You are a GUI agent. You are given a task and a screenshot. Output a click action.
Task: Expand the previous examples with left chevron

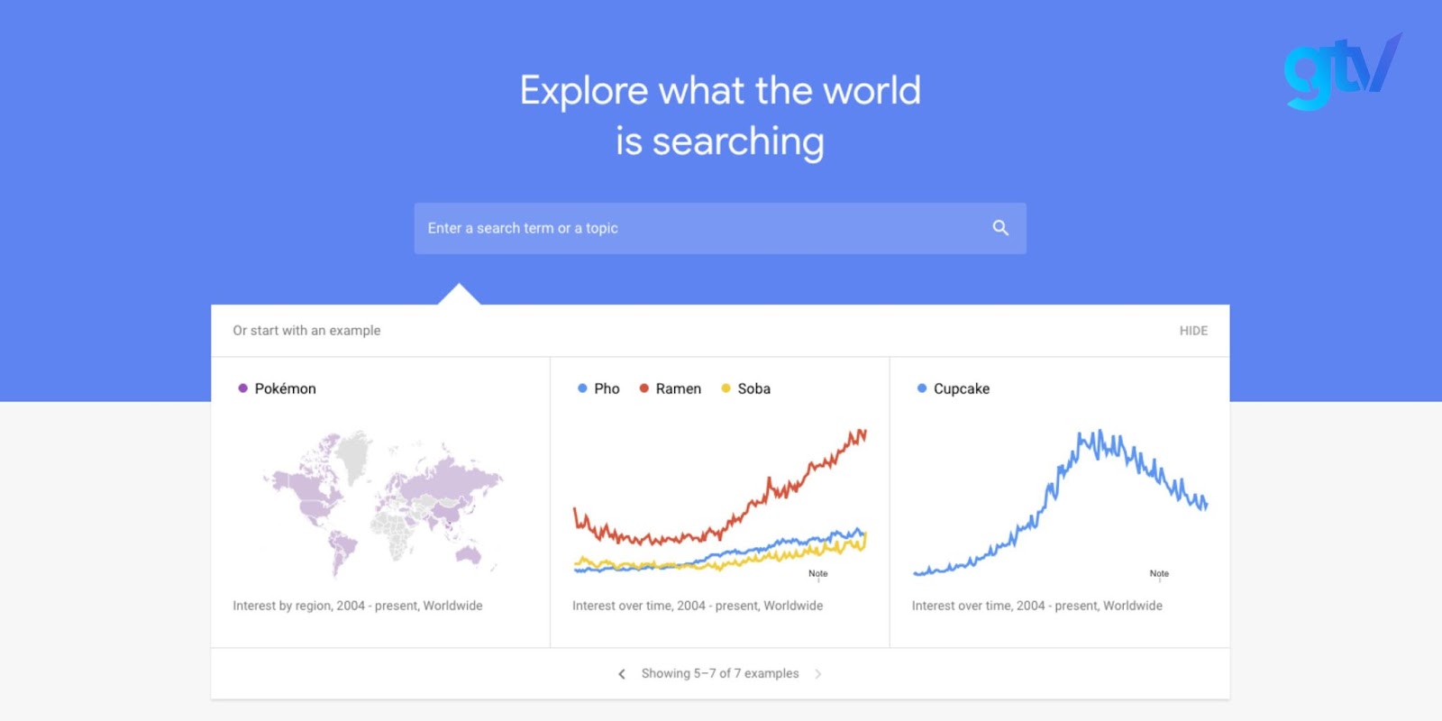[622, 673]
